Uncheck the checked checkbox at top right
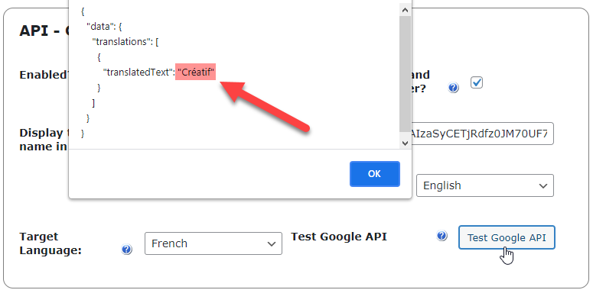This screenshot has width=593, height=290. [477, 82]
